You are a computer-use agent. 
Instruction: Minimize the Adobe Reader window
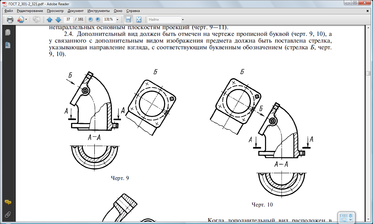(347, 3)
